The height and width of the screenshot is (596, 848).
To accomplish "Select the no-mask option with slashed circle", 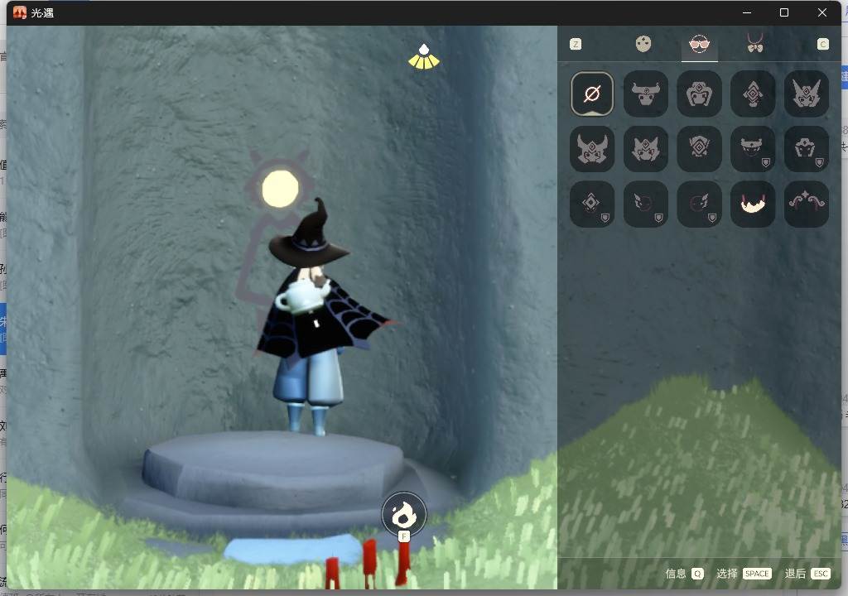I will tap(591, 94).
